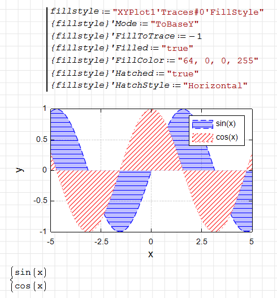Click the FillColor "64, 0, 0, 255" string

pos(218,61)
